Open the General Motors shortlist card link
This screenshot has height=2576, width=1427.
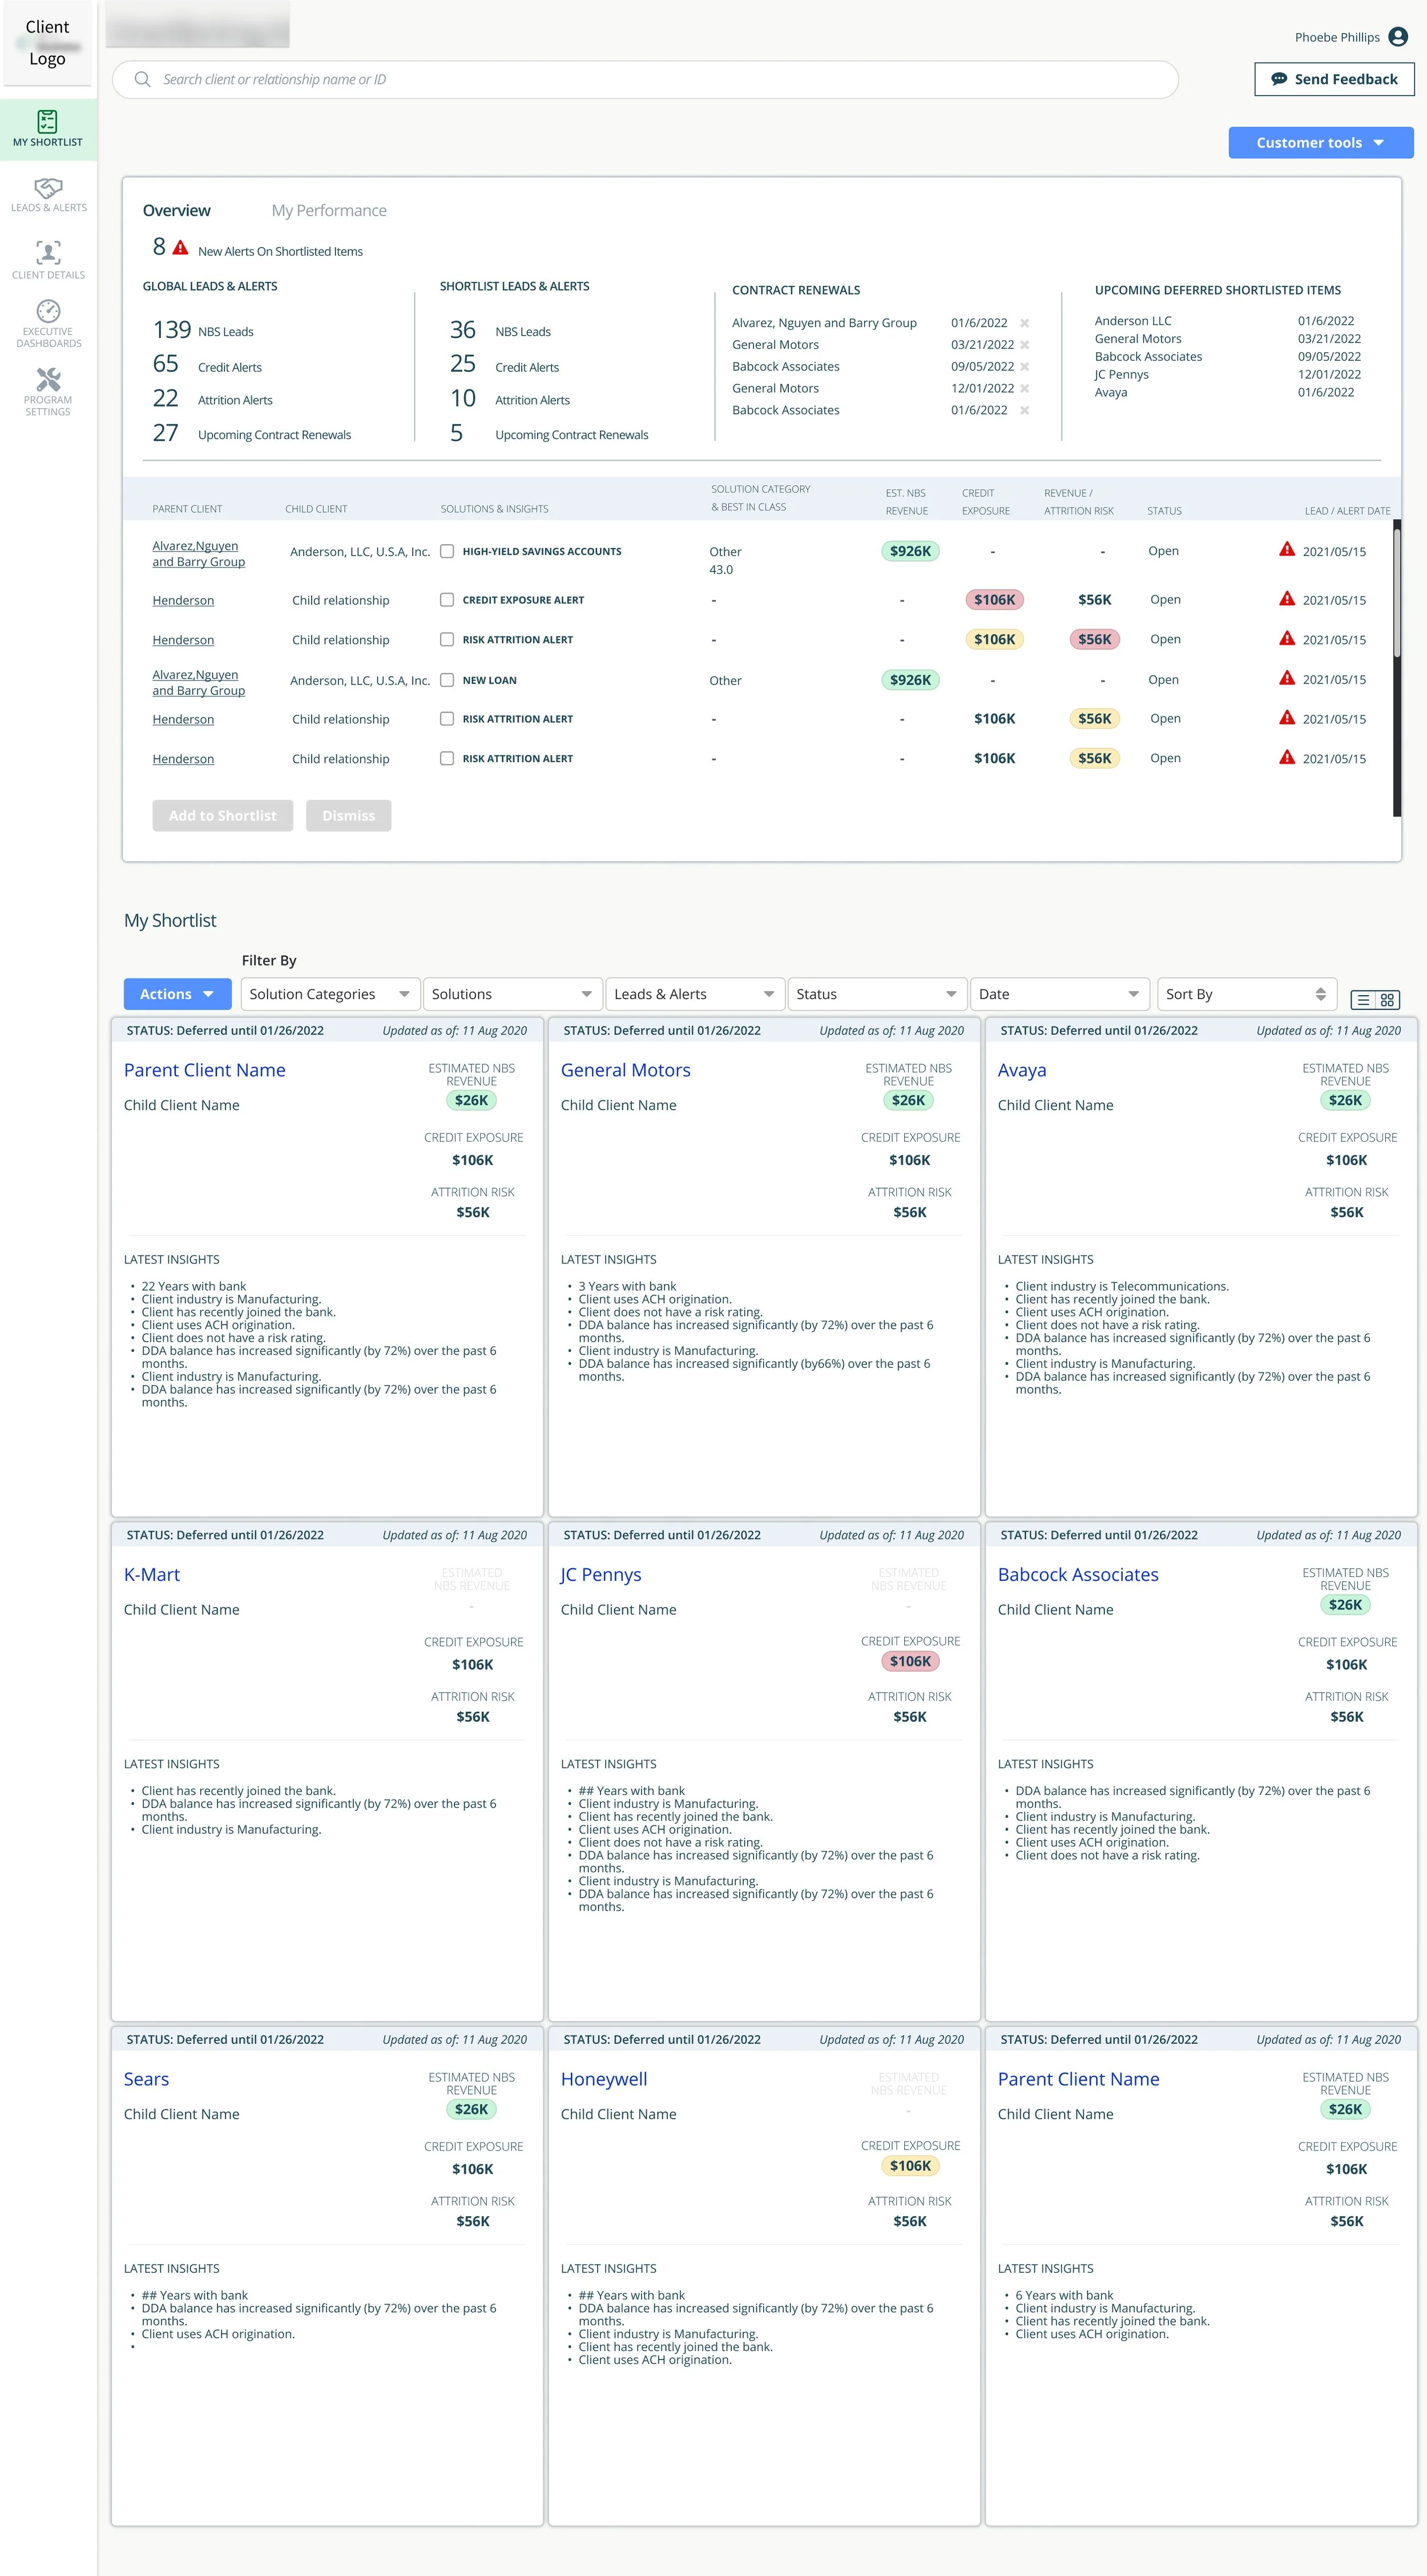pos(625,1070)
